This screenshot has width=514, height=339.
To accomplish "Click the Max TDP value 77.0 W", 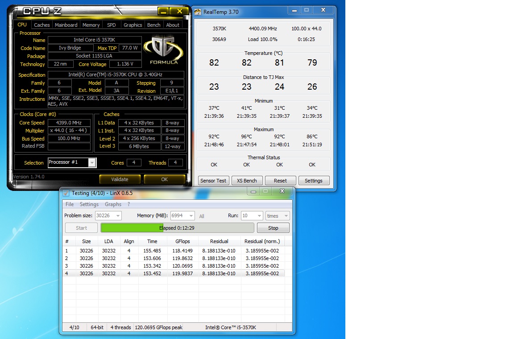I will [x=130, y=48].
